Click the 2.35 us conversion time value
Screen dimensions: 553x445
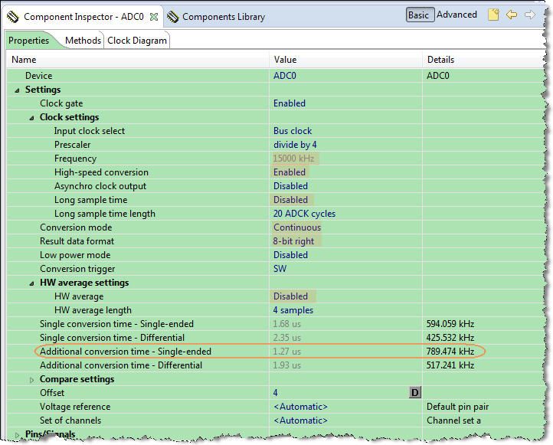click(x=286, y=338)
